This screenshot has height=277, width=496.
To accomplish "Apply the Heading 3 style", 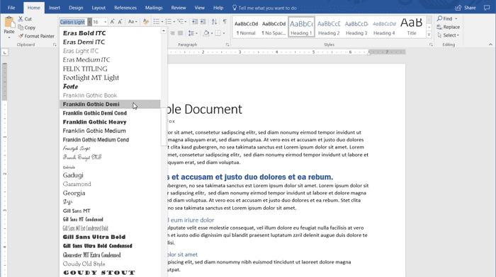I will [356, 28].
